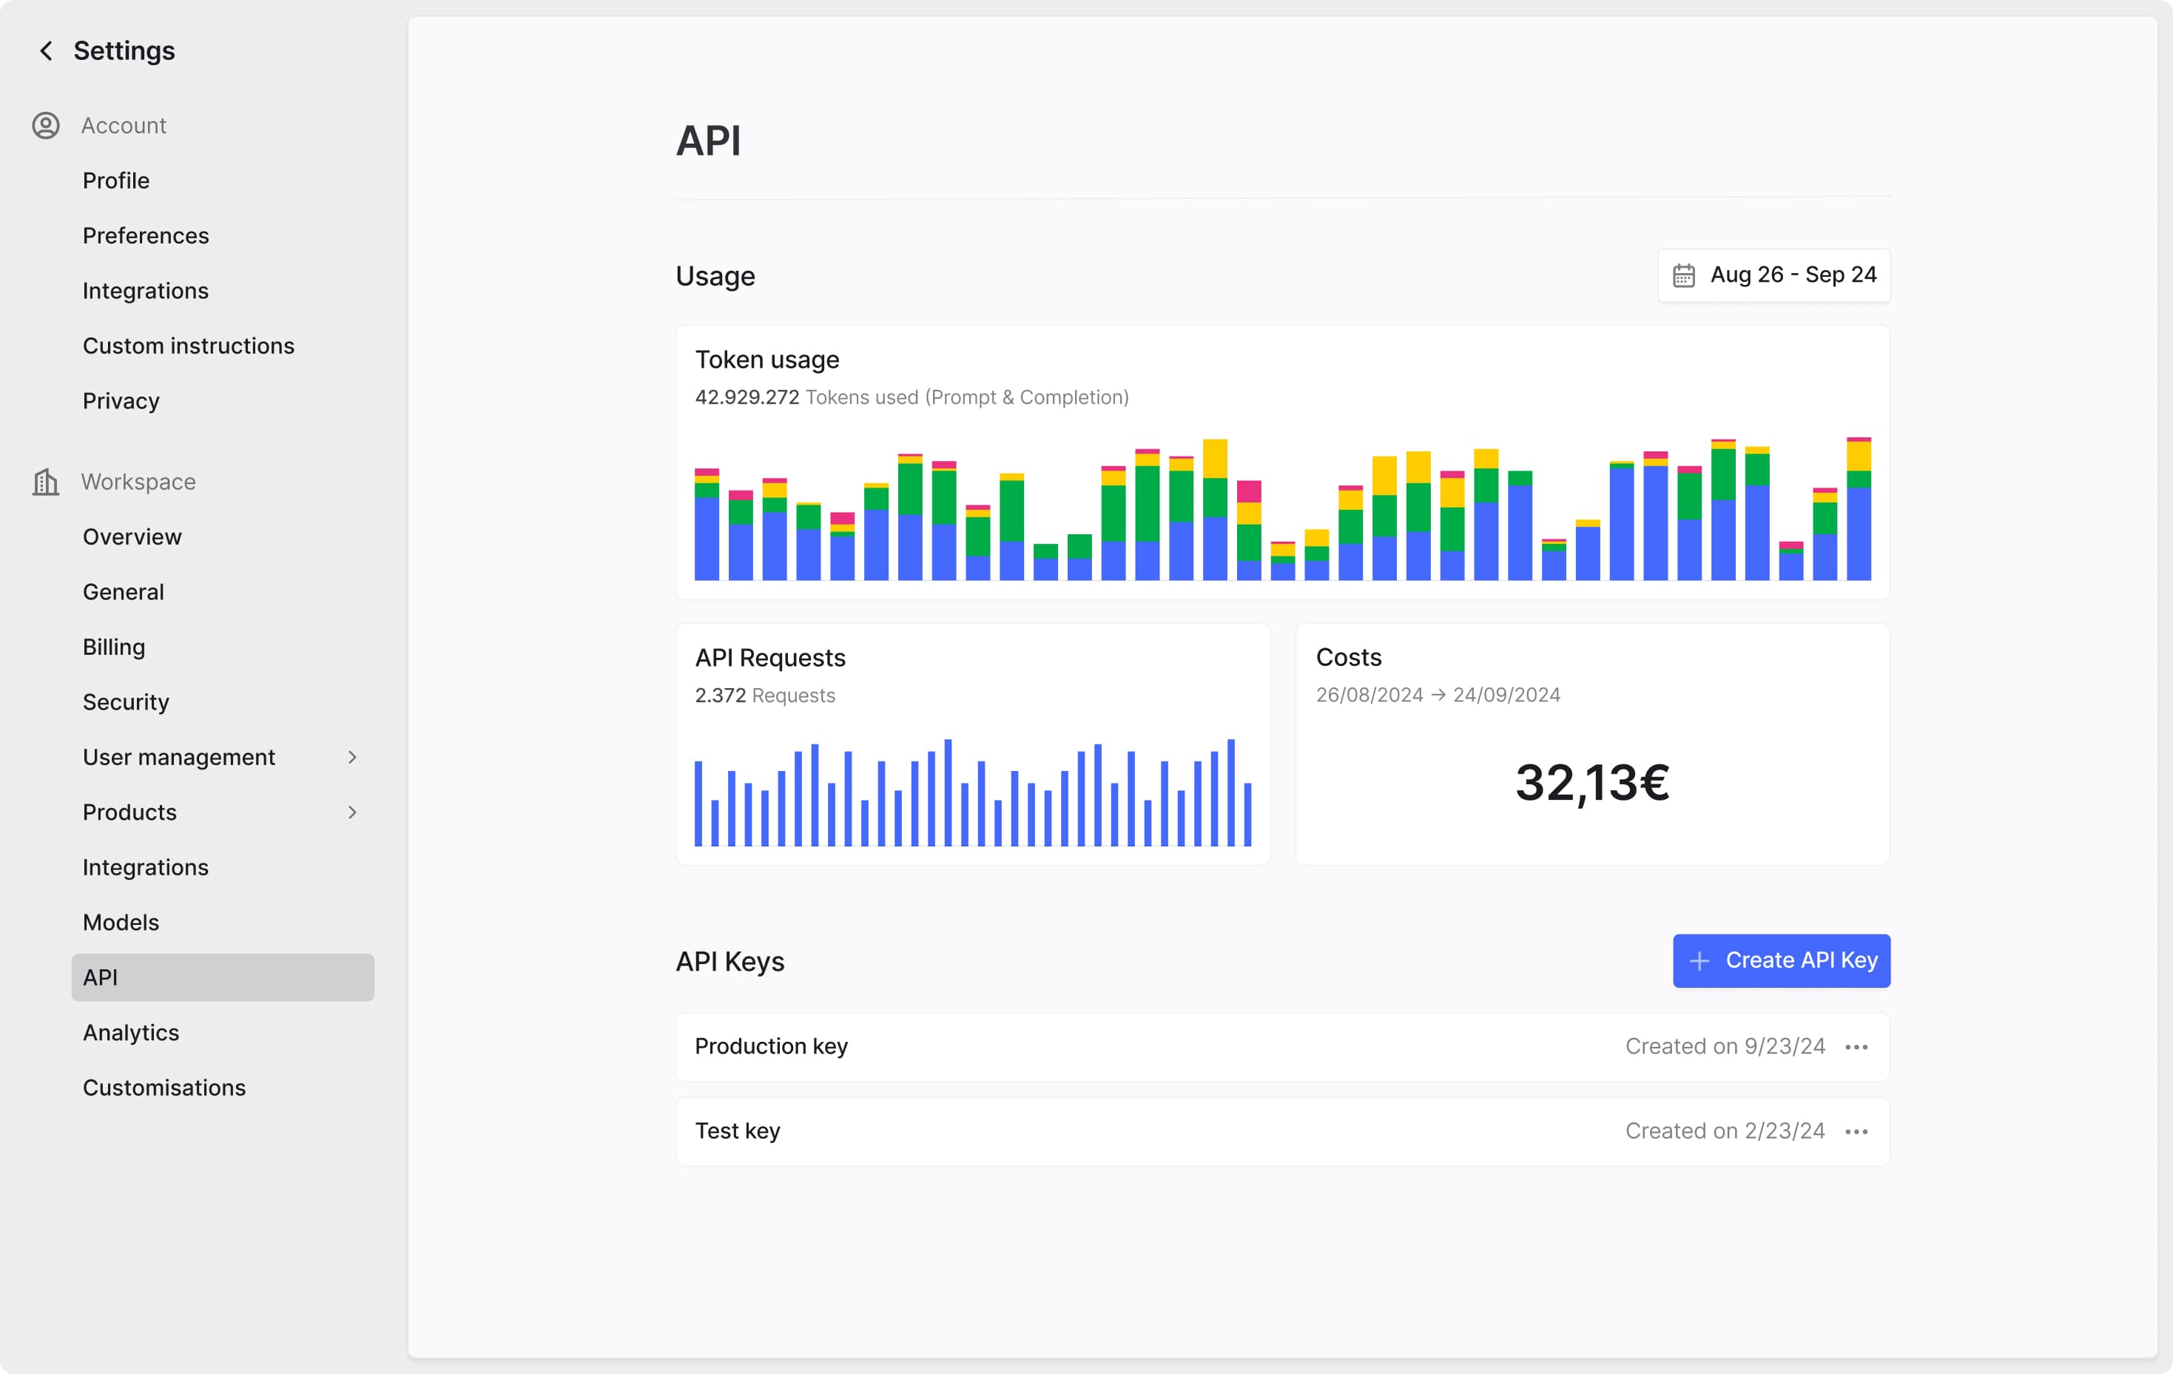Click the calendar icon in the date selector
The height and width of the screenshot is (1374, 2173).
tap(1685, 275)
